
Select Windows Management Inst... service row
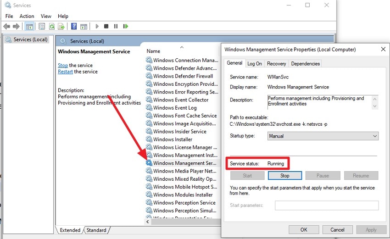click(182, 155)
